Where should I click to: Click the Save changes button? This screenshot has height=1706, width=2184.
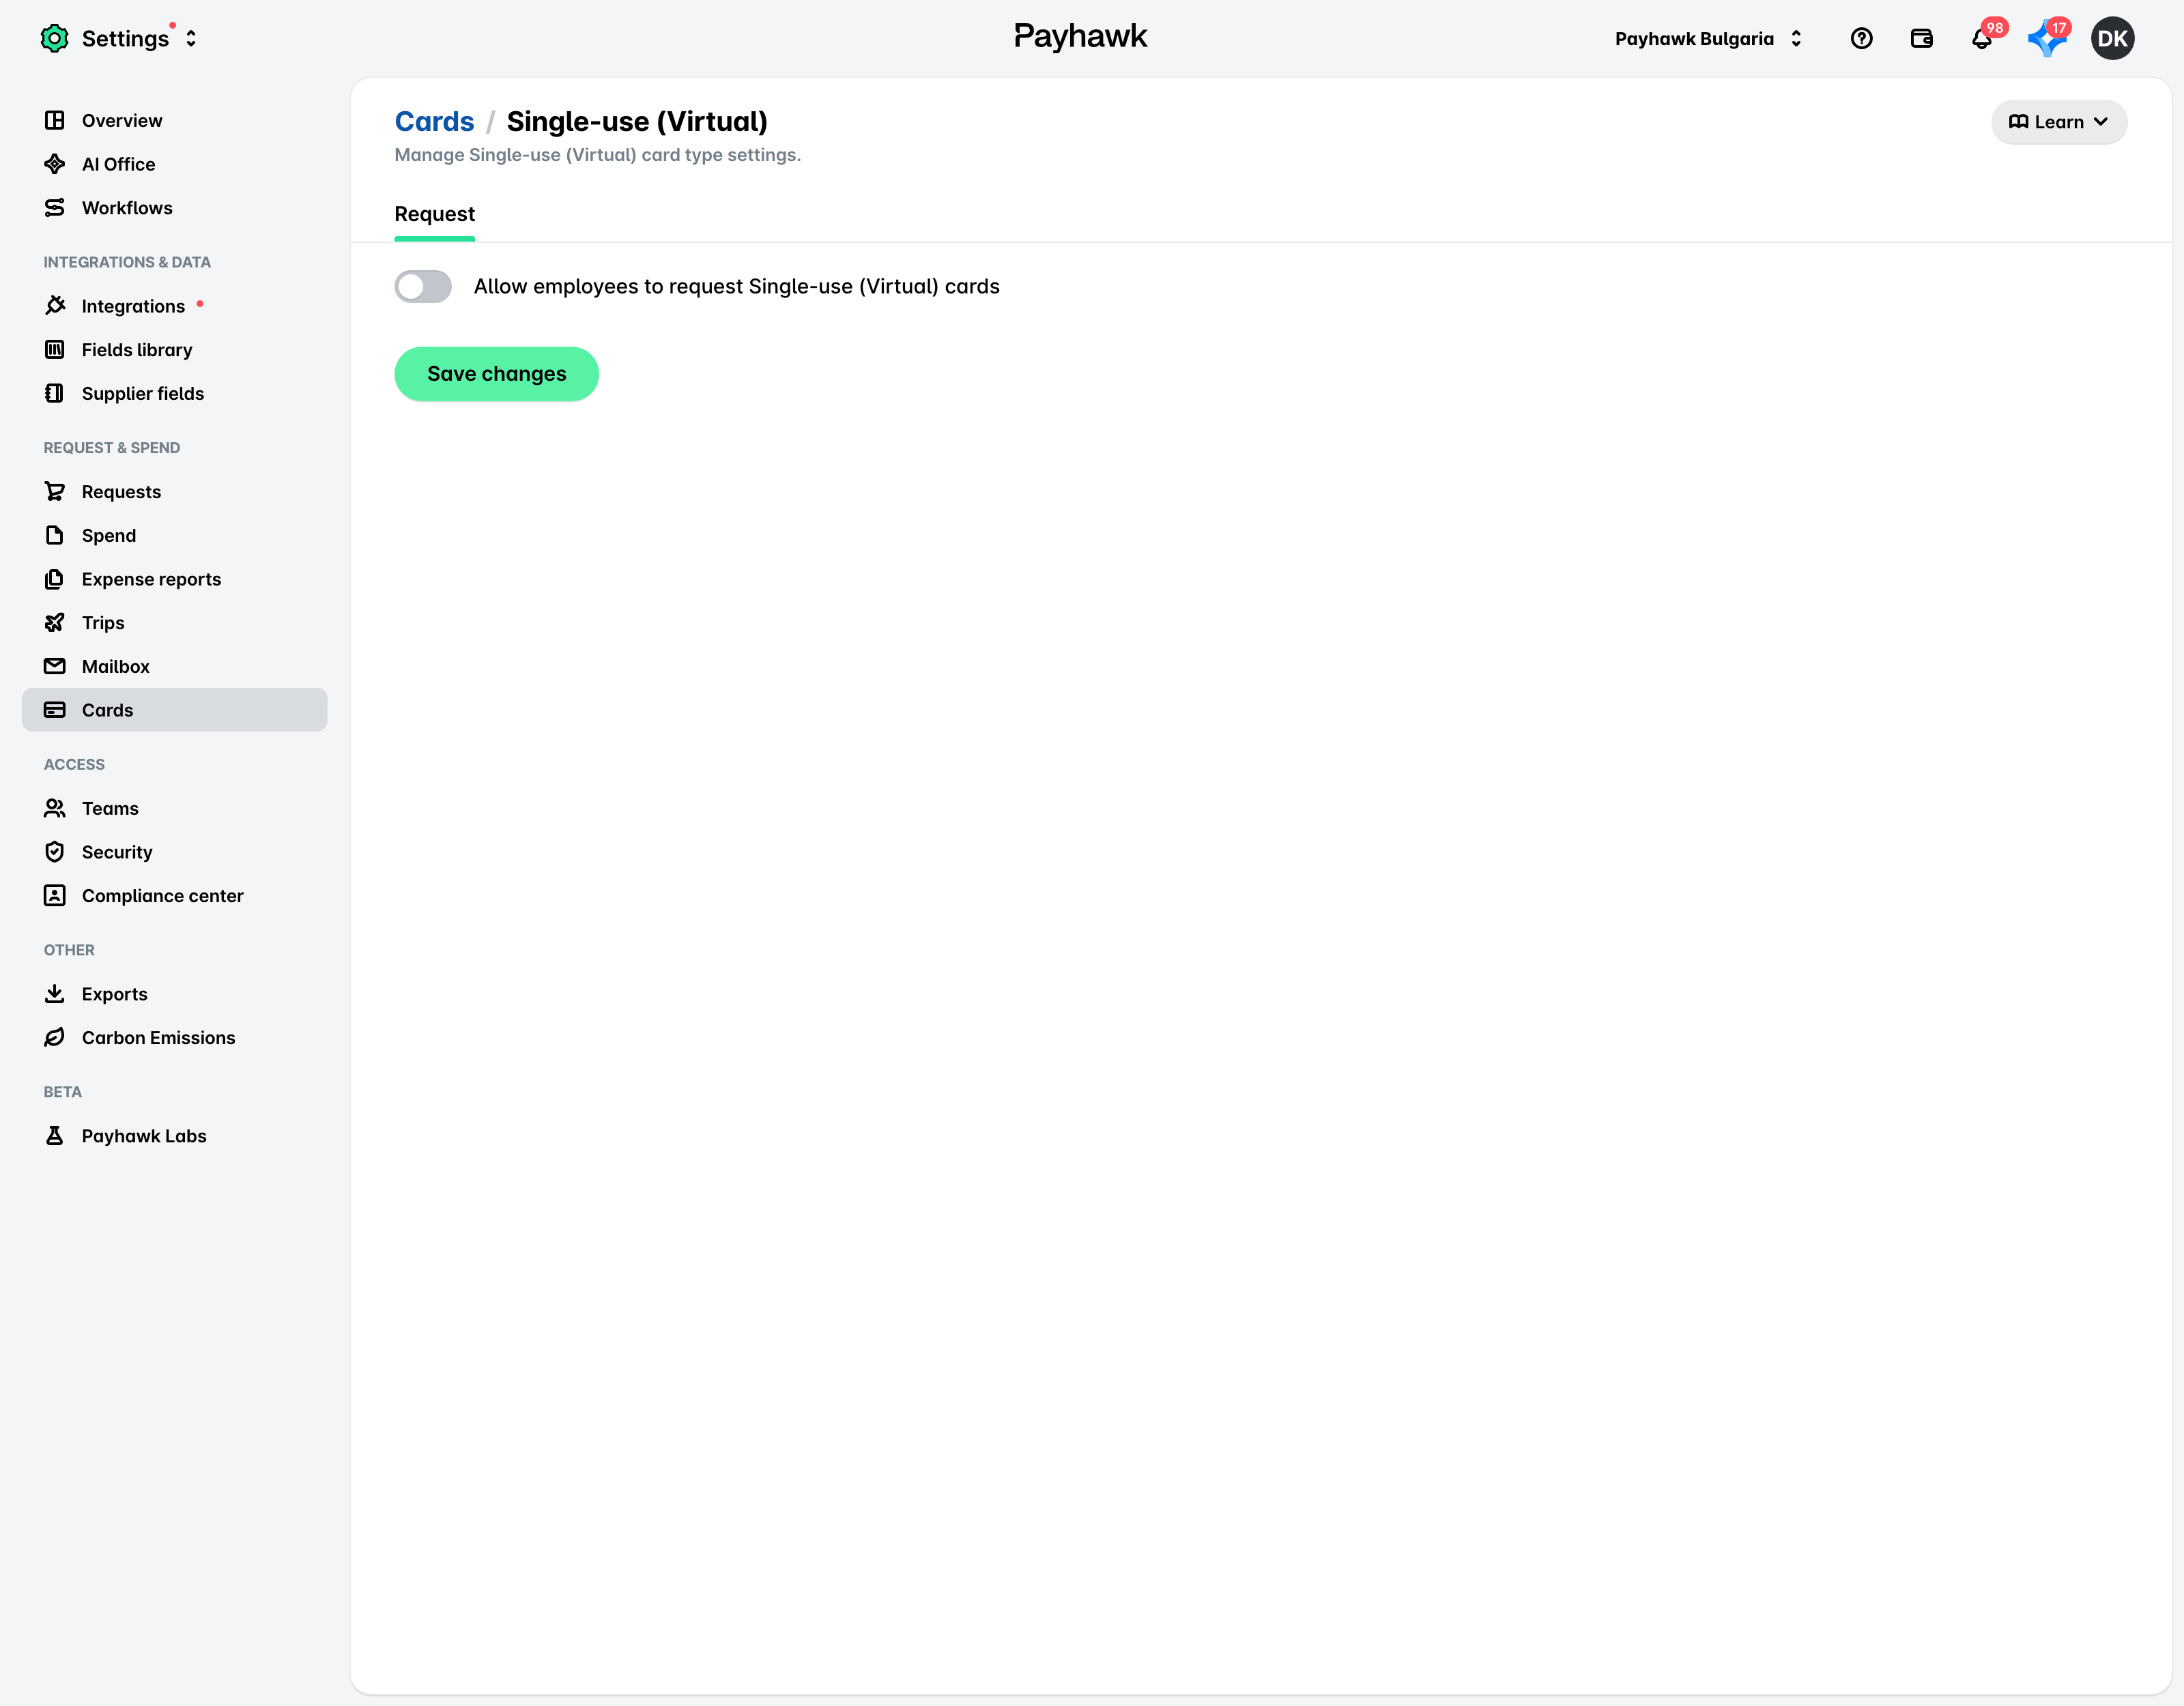[496, 374]
